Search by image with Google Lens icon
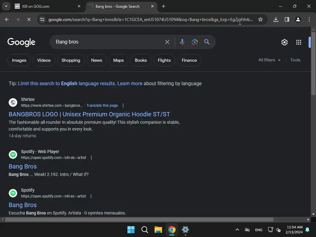 pyautogui.click(x=194, y=42)
